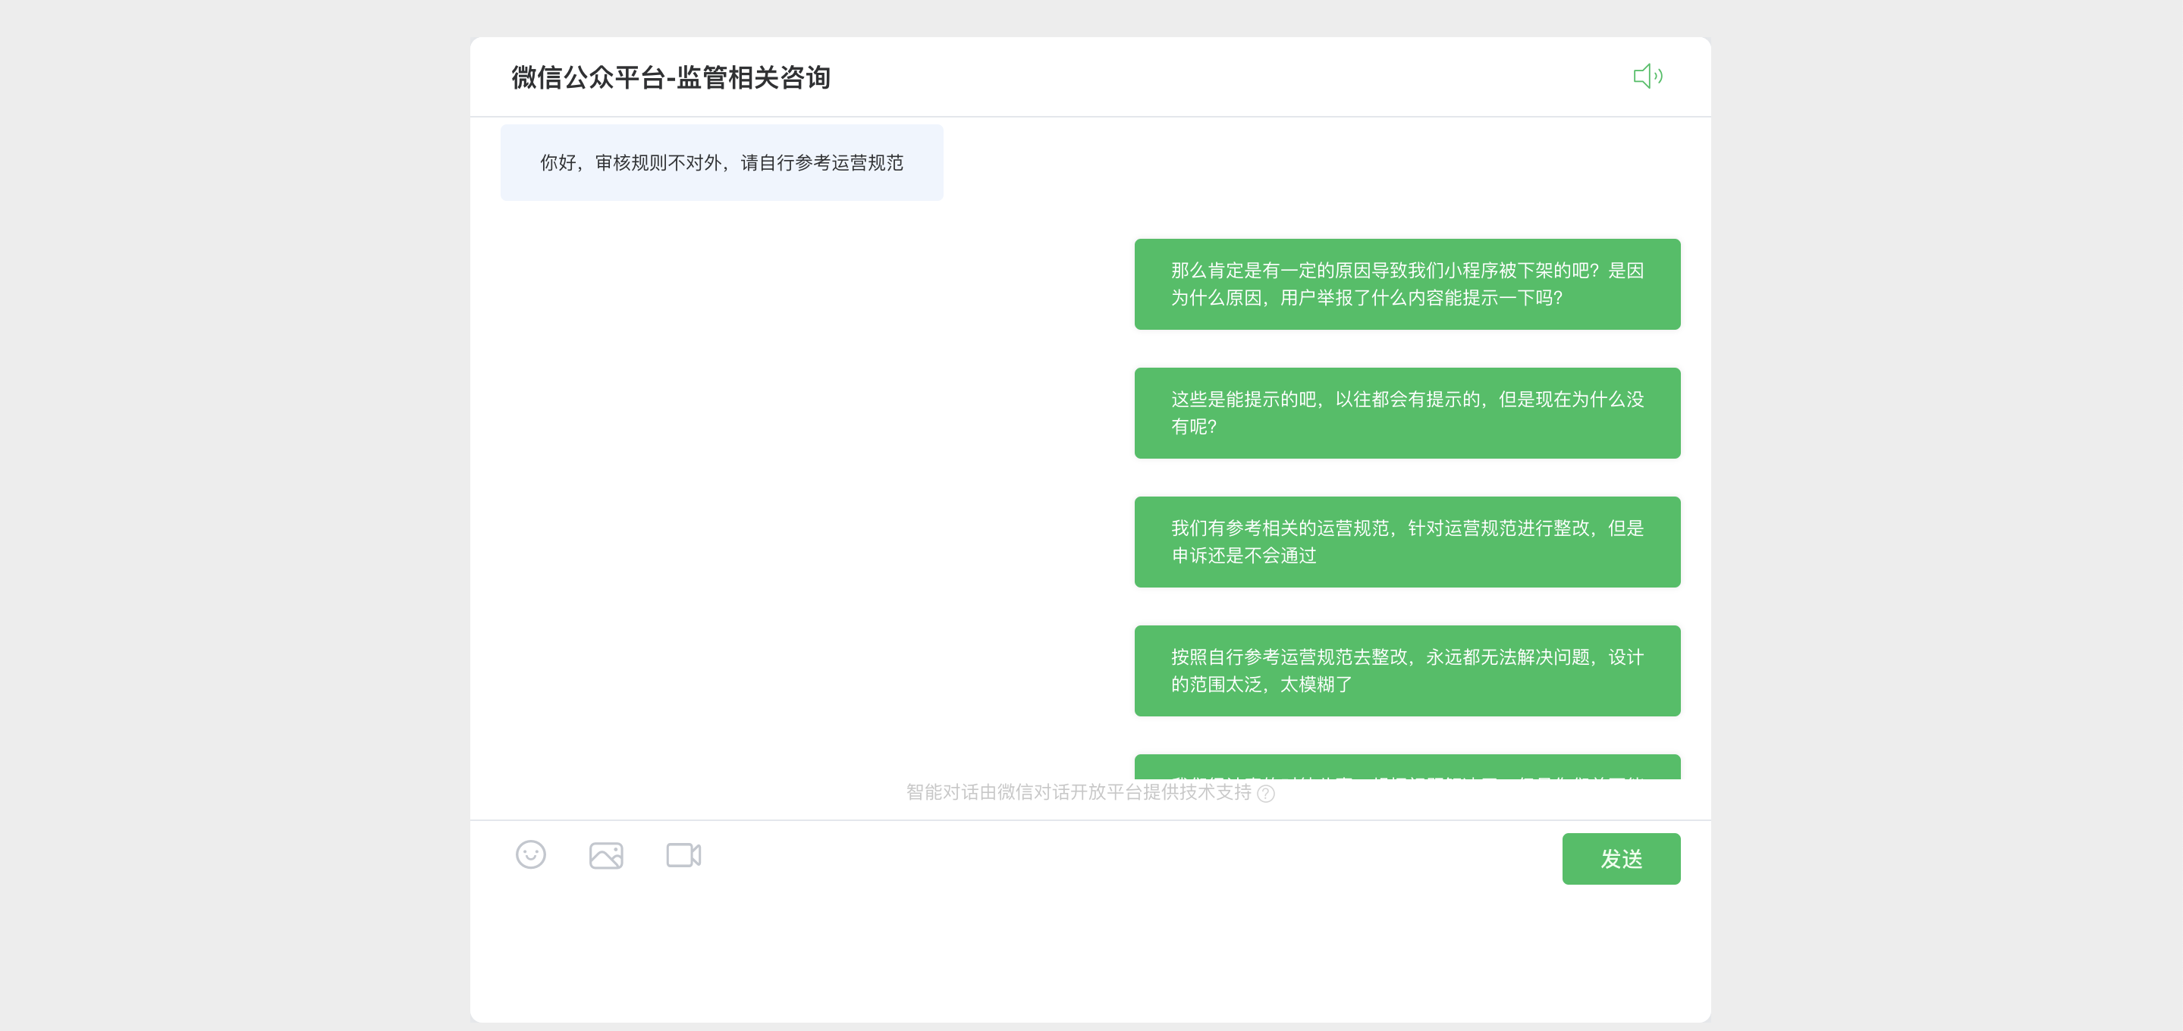2183x1031 pixels.
Task: Open the emoji smiley picker
Action: (x=530, y=854)
